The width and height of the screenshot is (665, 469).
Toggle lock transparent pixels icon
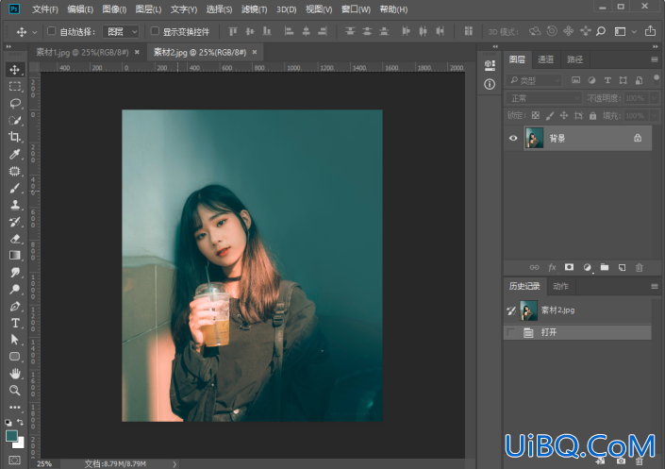point(536,115)
